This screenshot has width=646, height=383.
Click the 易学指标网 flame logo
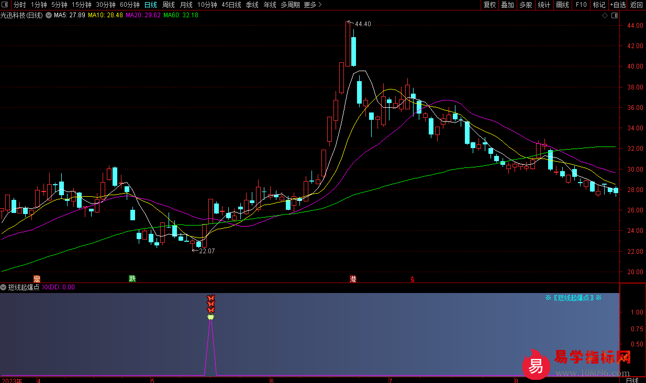coord(536,364)
